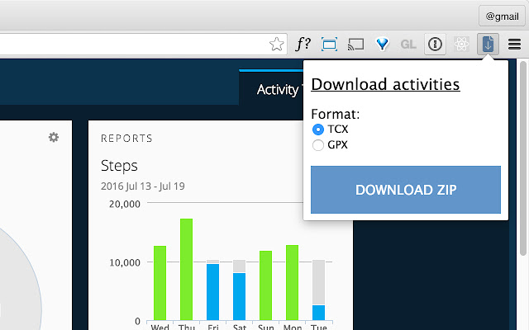Screen dimensions: 529x330
Task: Click the date range 2016 Jul 13 - Jul 19
Action: 143,186
